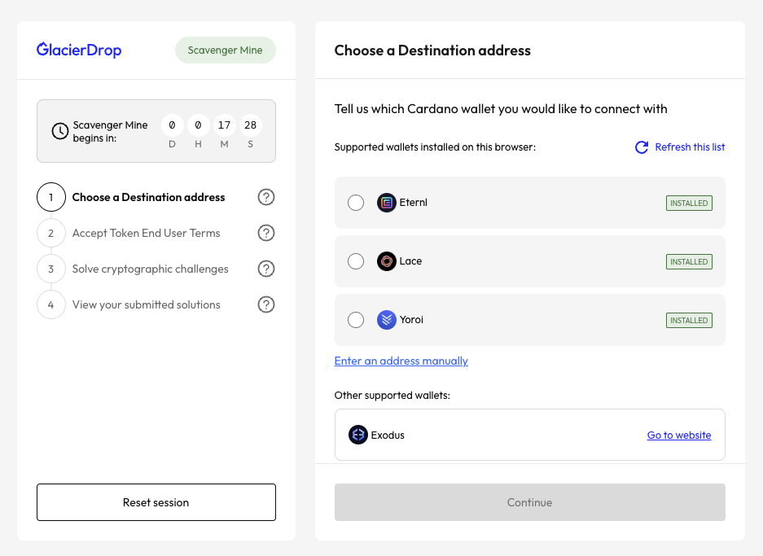Go to step 2 Accept Token End User Terms
Screen dimensions: 763x556
click(146, 233)
